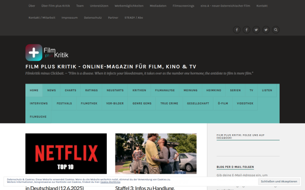Screen dimensions: 305x190
Task: Select the CHARTS tab
Action: pyautogui.click(x=71, y=90)
